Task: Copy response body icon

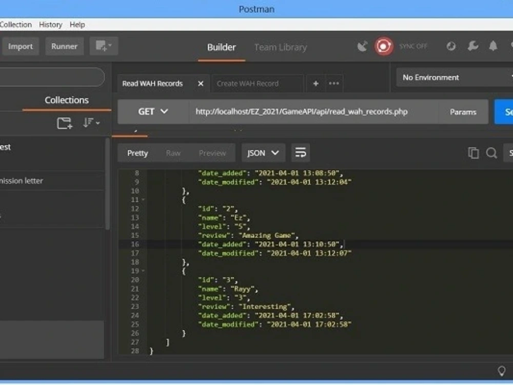Action: (x=473, y=153)
